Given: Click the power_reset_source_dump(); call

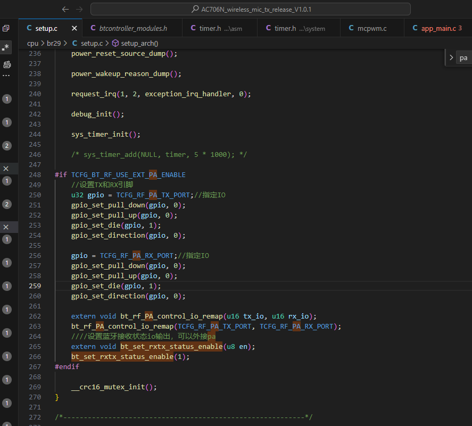Looking at the screenshot, I should coord(124,54).
